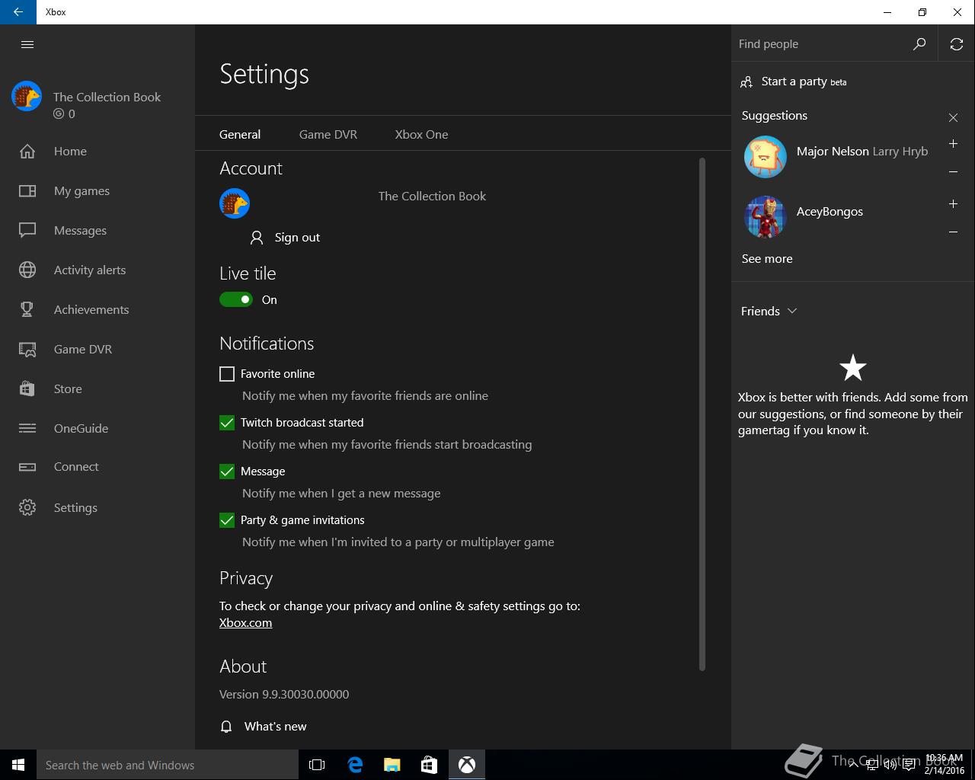Open the Xbox.com privacy link

[x=245, y=622]
